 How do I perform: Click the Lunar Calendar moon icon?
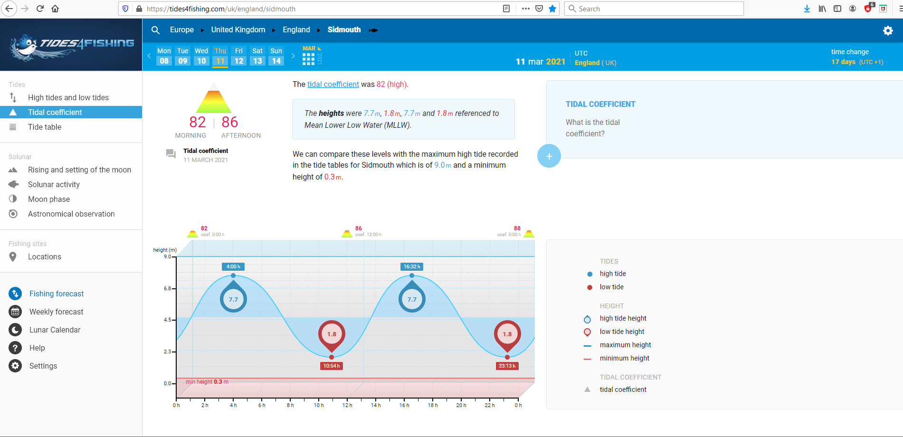[15, 330]
